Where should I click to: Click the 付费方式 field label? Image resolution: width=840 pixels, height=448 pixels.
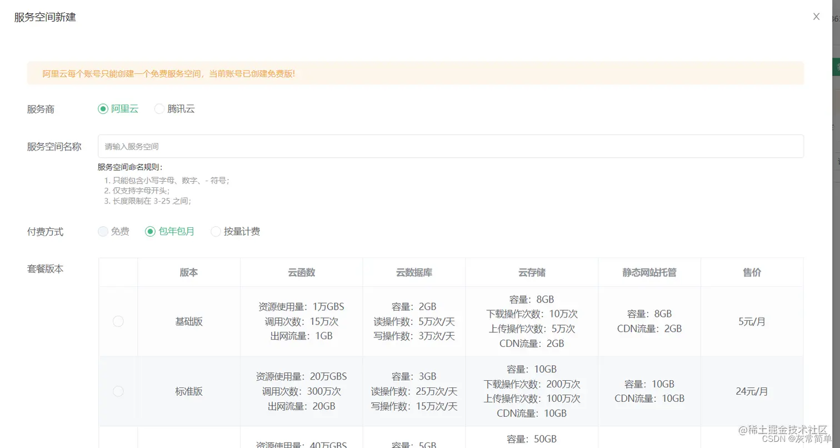[45, 232]
